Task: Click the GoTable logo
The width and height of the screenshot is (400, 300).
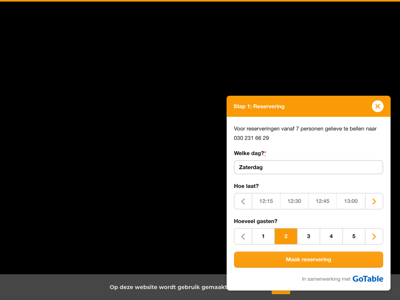Action: pyautogui.click(x=368, y=279)
